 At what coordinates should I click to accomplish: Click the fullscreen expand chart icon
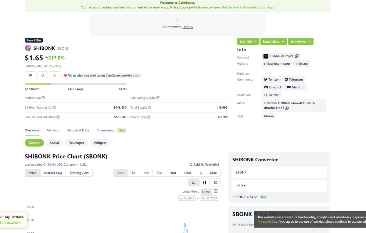pyautogui.click(x=215, y=182)
